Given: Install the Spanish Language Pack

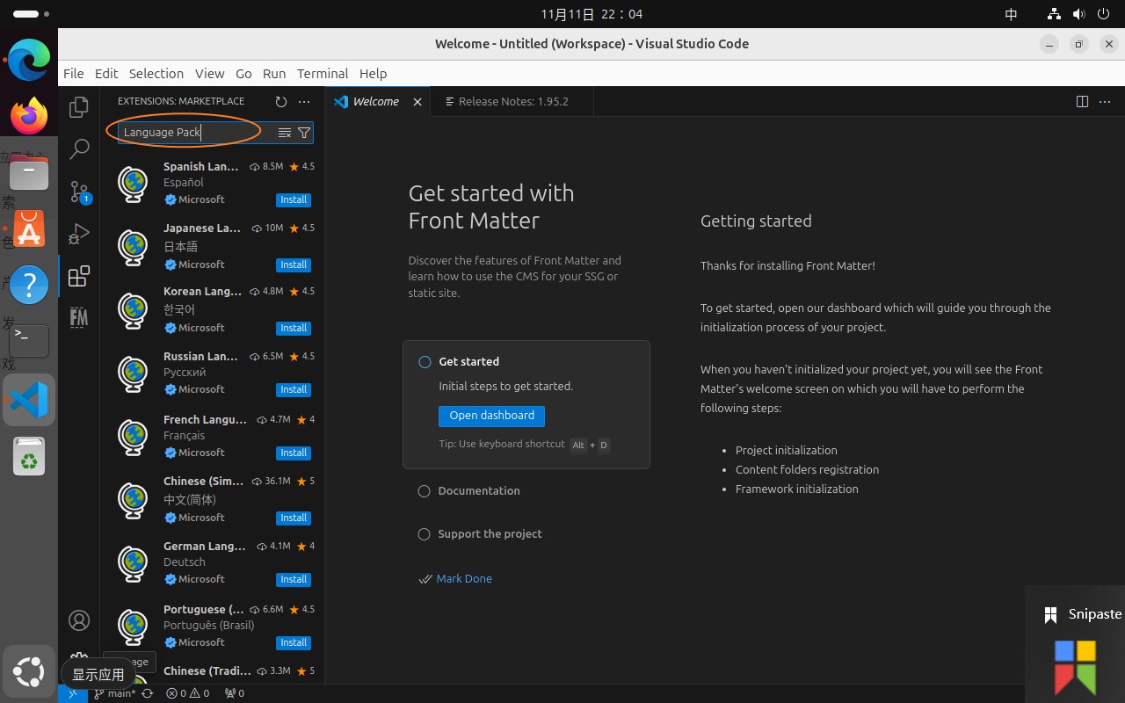Looking at the screenshot, I should 294,200.
